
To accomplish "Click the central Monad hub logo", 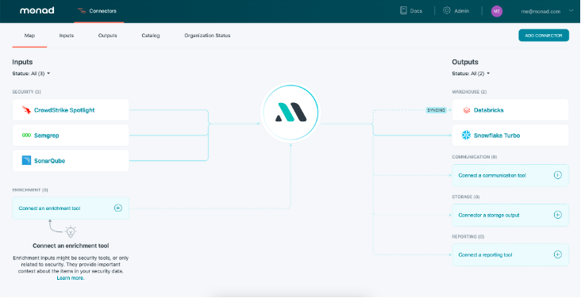I will [290, 113].
